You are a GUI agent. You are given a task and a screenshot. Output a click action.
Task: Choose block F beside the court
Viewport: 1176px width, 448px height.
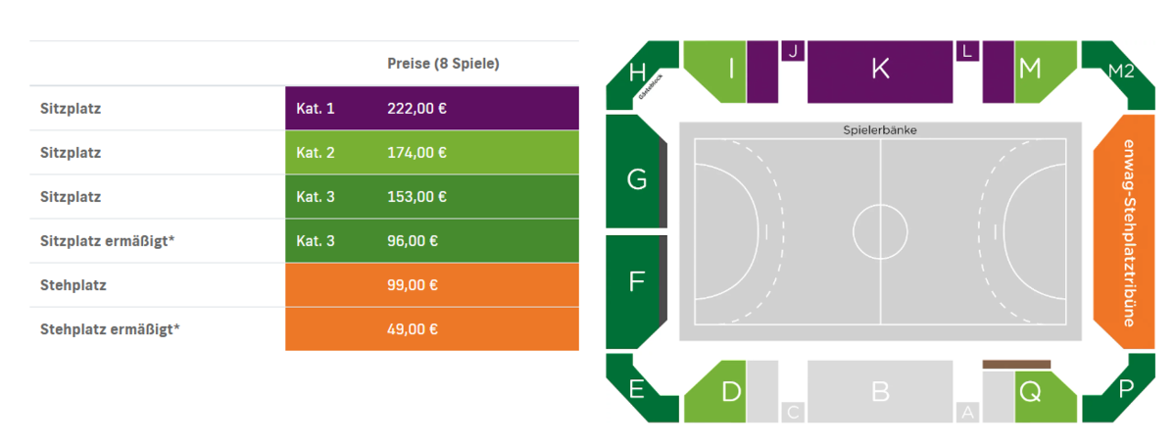[635, 292]
